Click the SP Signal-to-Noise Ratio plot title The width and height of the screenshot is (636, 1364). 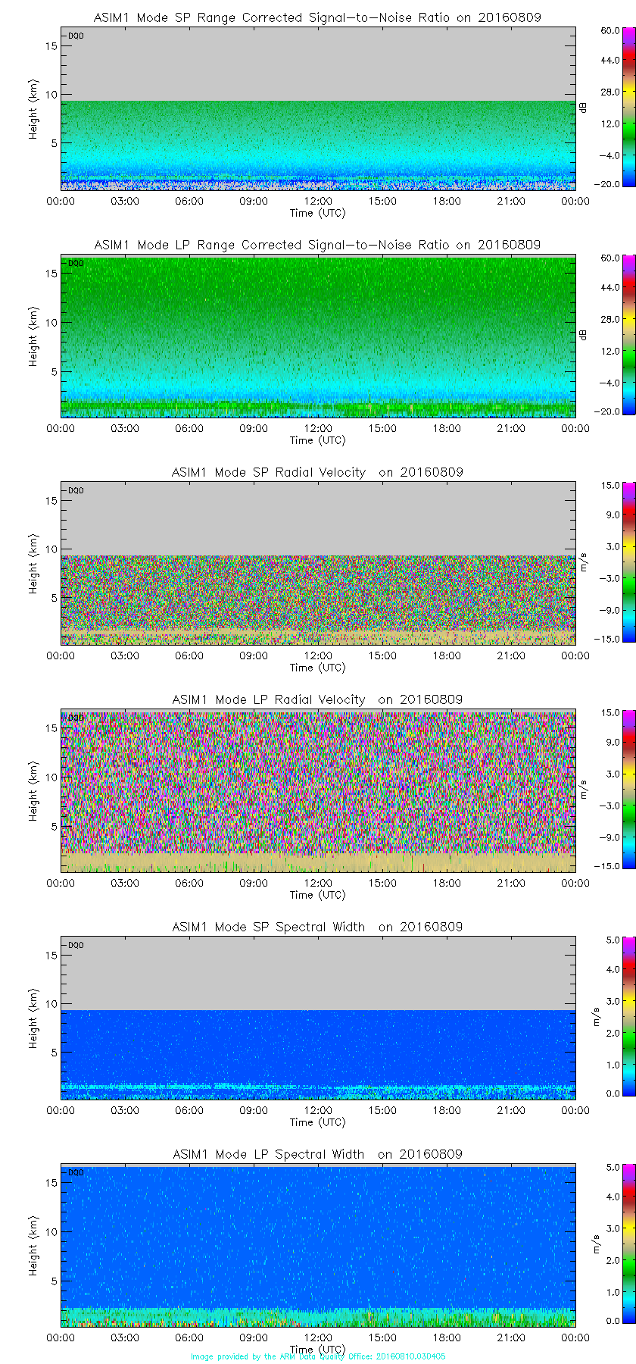point(317,17)
